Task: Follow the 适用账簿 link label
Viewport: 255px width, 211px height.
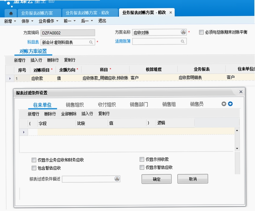Action: tap(123, 41)
